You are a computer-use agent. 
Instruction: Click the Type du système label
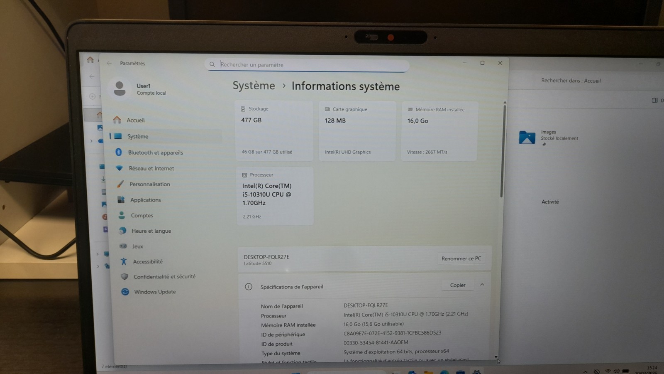(x=281, y=353)
